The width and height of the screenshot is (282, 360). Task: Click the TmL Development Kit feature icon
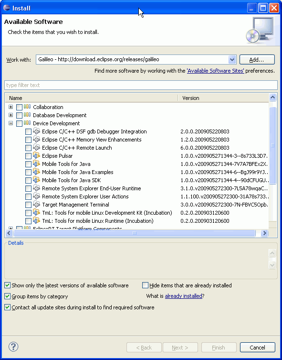[37, 213]
